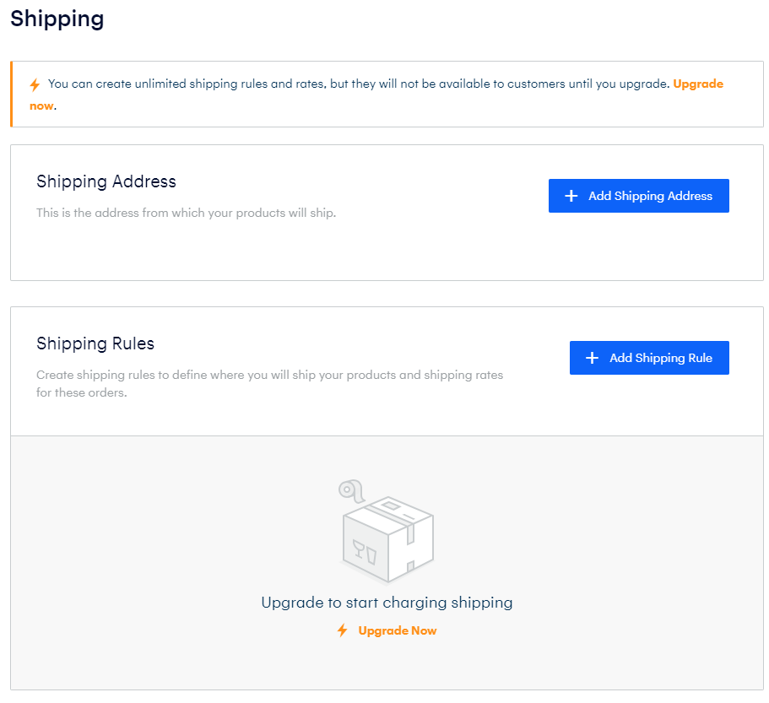Select the Shipping Rules section title
The image size is (769, 703).
point(95,343)
